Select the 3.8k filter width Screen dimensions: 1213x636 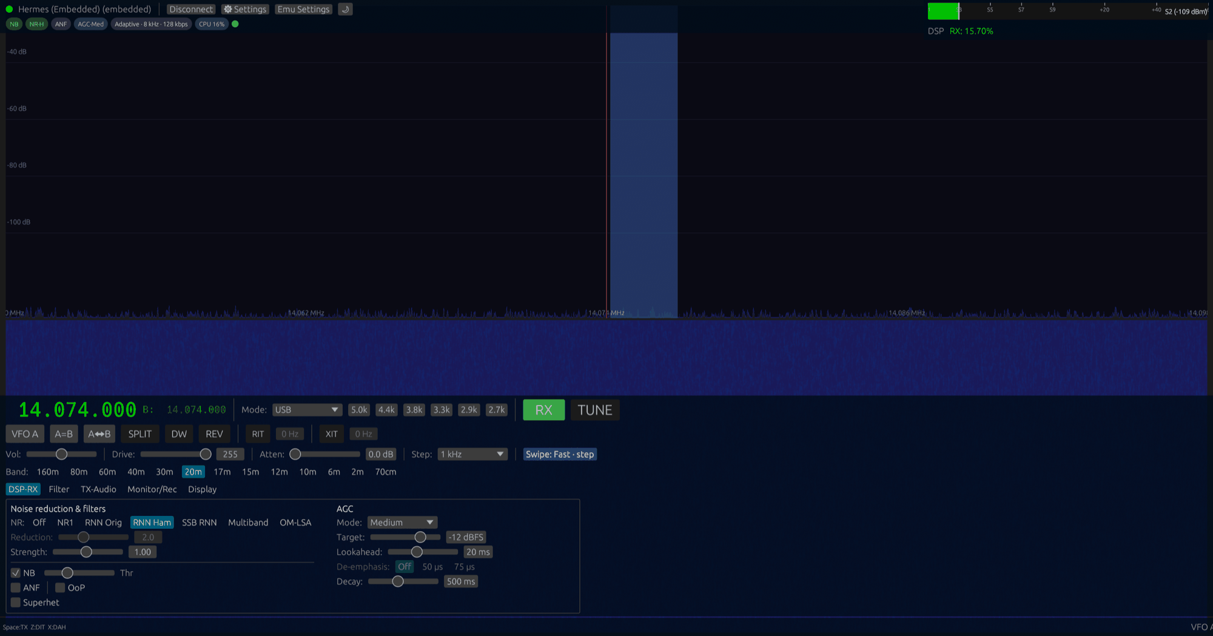414,410
